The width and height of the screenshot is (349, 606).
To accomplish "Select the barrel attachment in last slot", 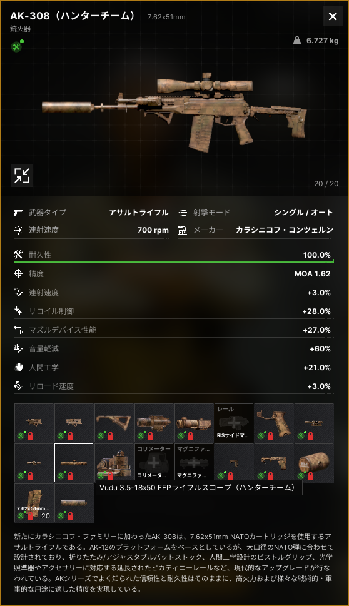I will pyautogui.click(x=74, y=503).
